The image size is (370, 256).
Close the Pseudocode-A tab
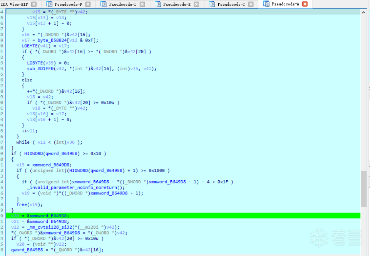pos(305,4)
